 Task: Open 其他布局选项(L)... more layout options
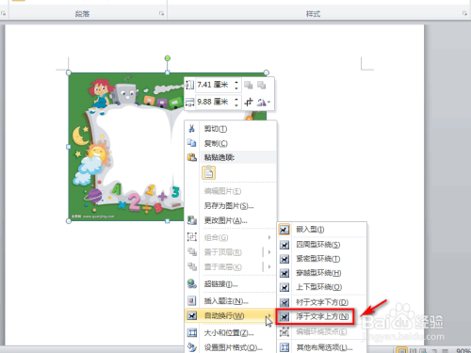tap(322, 347)
